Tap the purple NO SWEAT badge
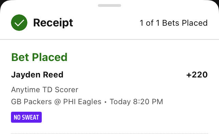 (x=26, y=117)
